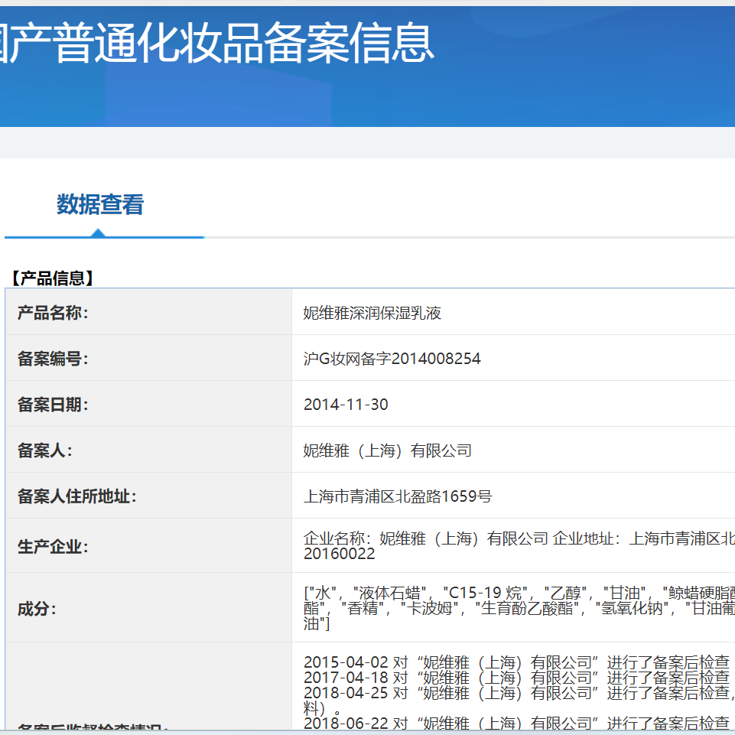Screen dimensions: 735x735
Task: Select the filing date 2014-11-30
Action: click(346, 404)
